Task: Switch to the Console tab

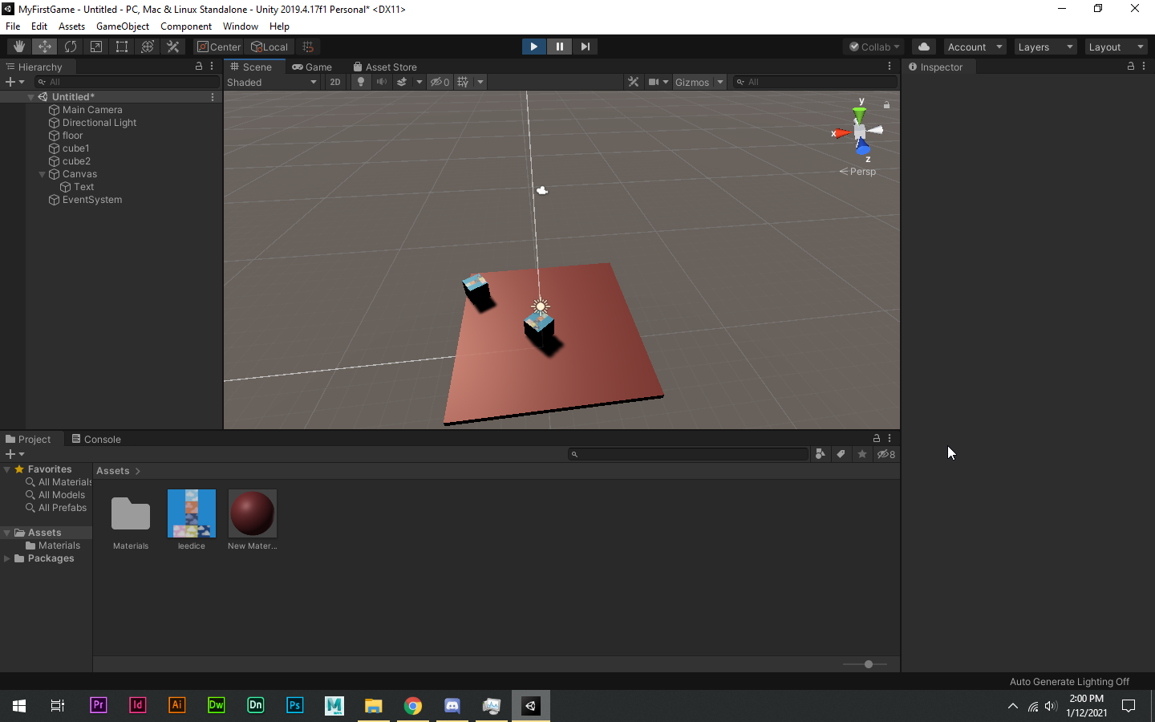Action: click(x=96, y=439)
